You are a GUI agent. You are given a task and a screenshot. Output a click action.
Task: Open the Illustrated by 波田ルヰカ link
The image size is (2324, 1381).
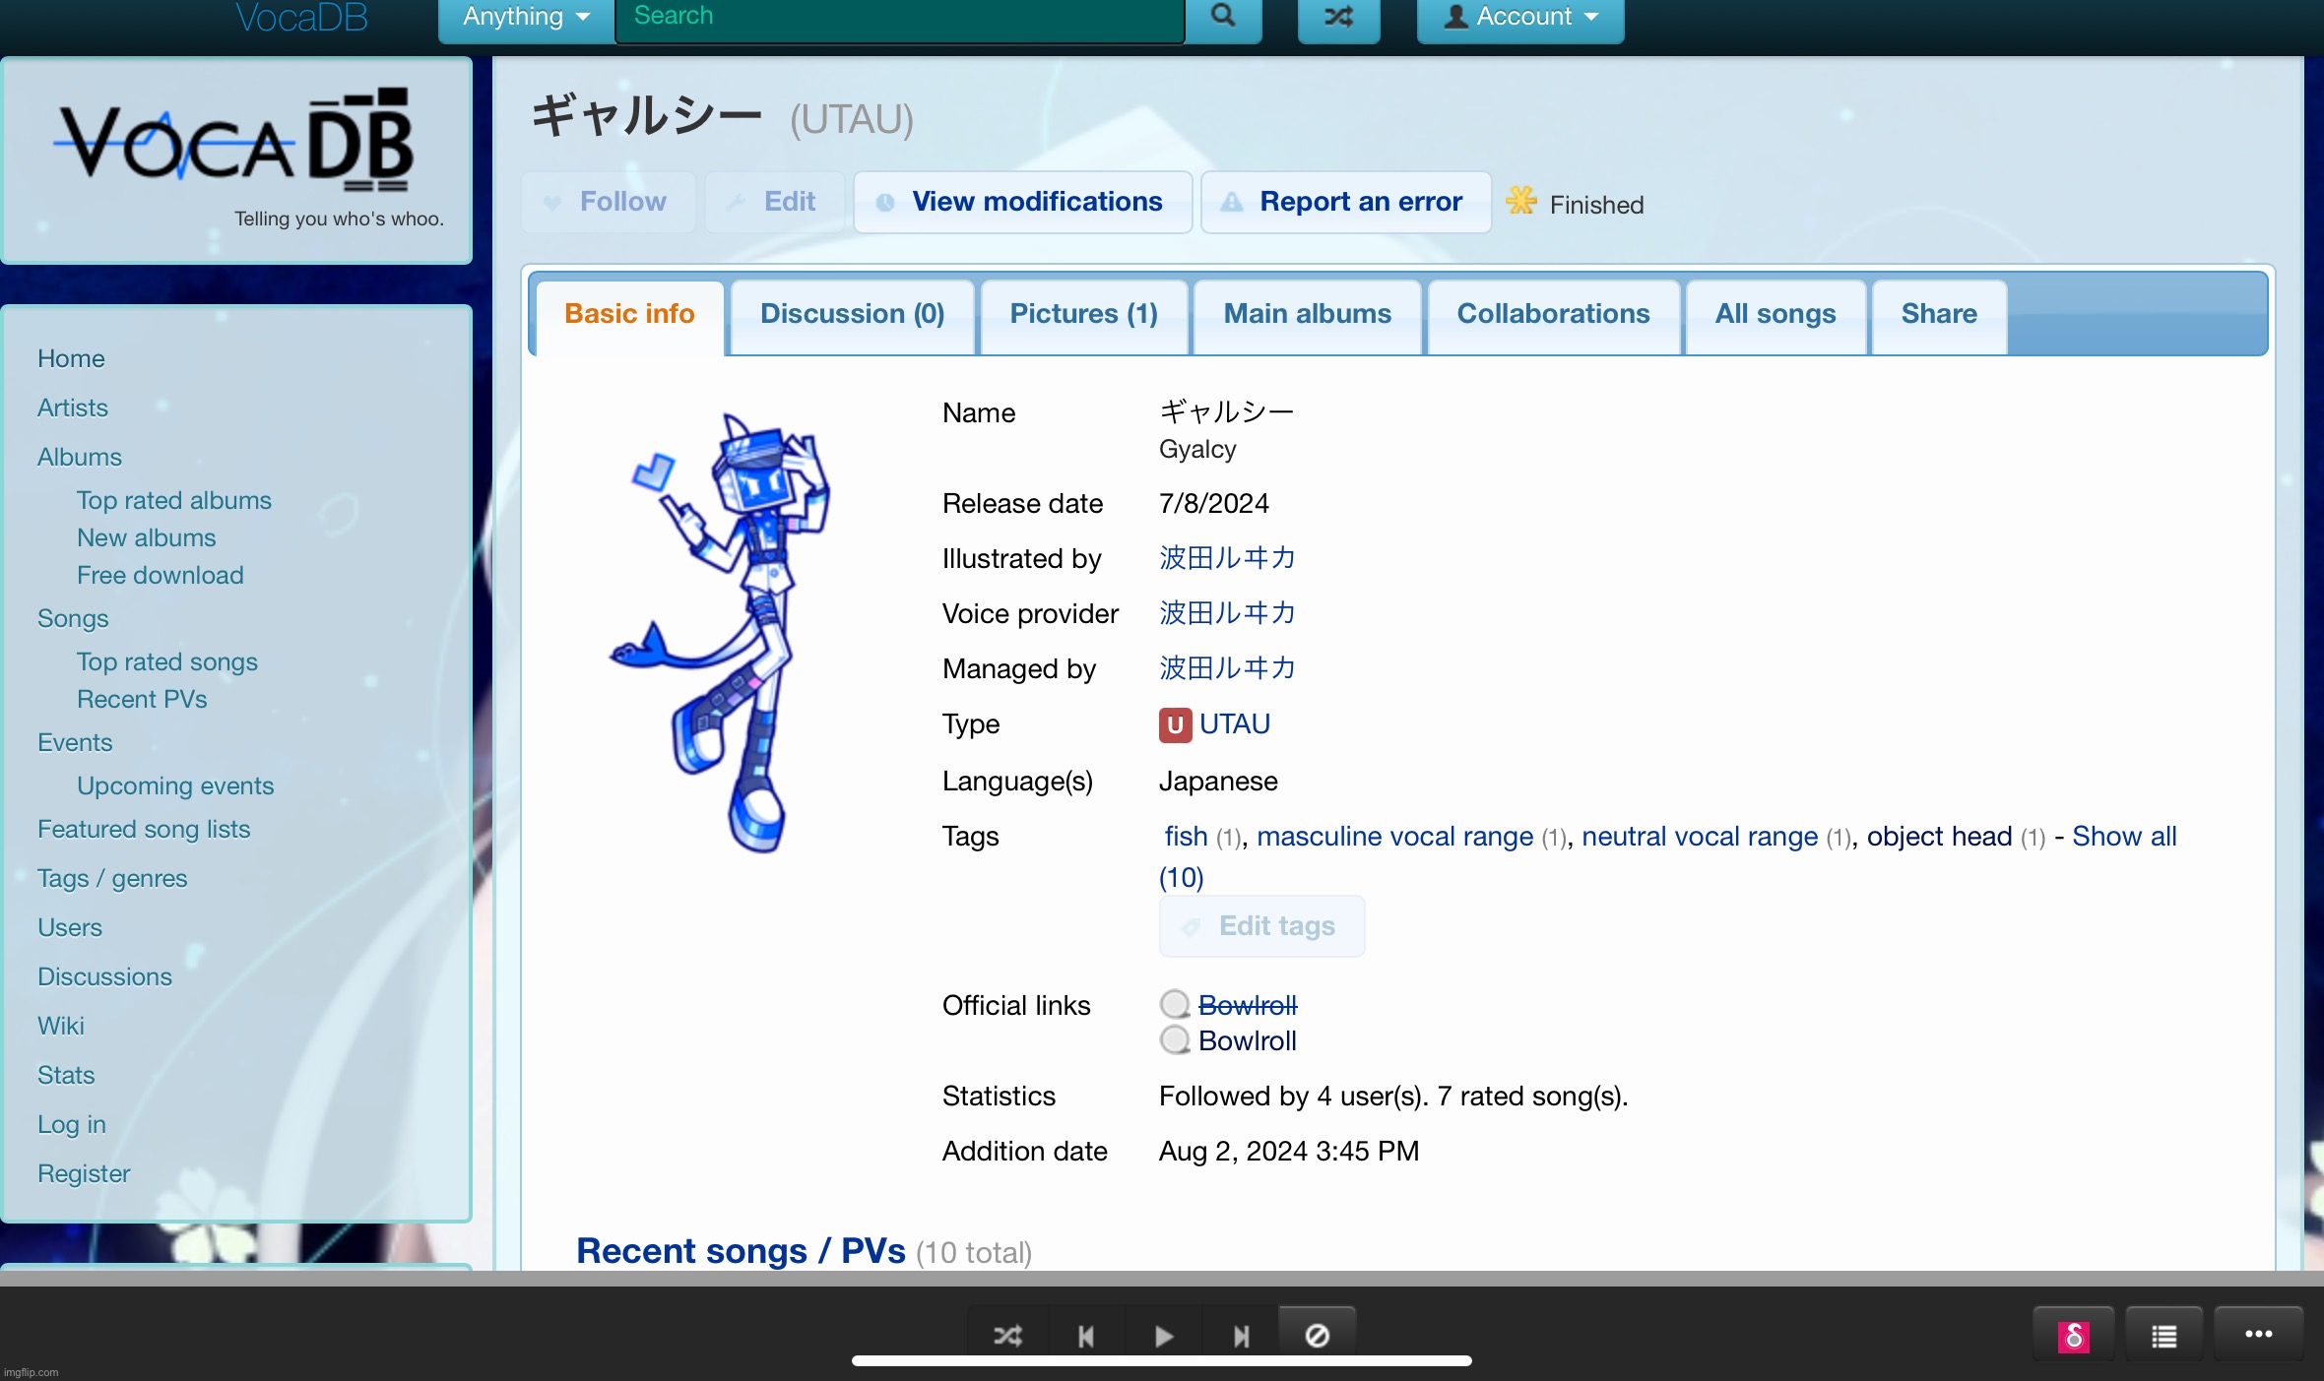(1227, 558)
